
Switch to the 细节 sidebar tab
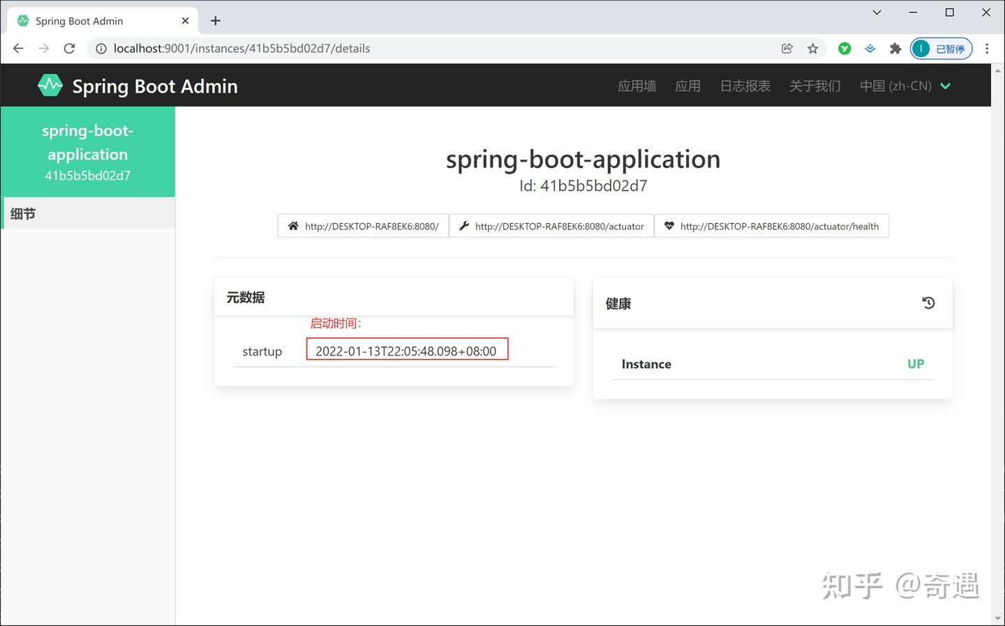tap(23, 213)
